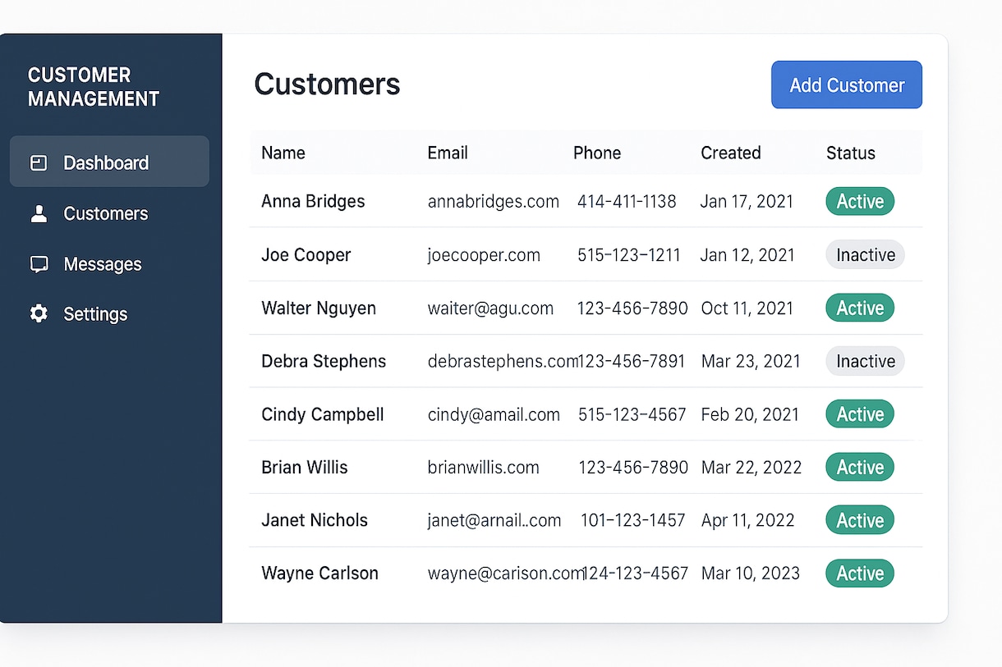The image size is (1002, 667).
Task: Select the Brian Willis name cell
Action: 305,467
